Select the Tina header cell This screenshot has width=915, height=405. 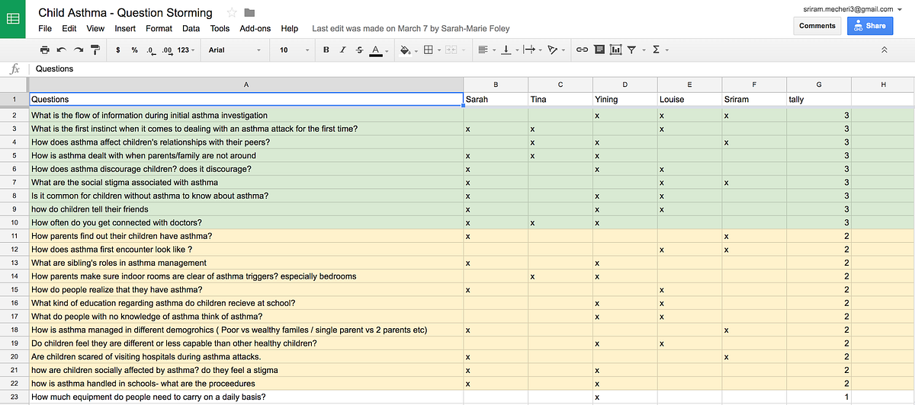pyautogui.click(x=560, y=99)
